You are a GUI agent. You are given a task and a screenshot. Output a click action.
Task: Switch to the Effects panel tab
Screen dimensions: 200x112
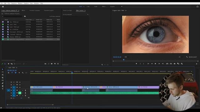click(x=23, y=11)
